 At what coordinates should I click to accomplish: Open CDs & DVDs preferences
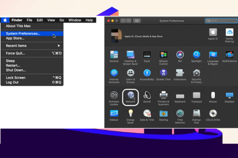click(213, 115)
